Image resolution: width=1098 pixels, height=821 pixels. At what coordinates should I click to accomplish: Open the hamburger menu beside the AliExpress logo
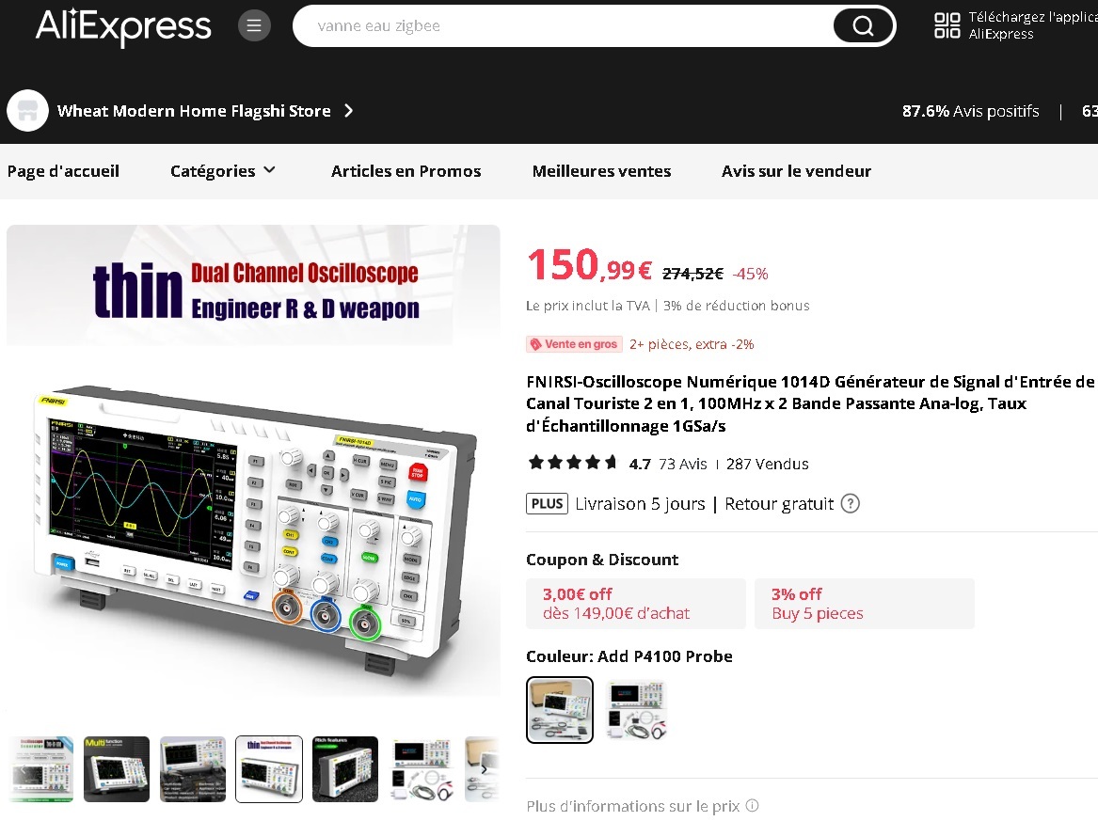coord(254,26)
